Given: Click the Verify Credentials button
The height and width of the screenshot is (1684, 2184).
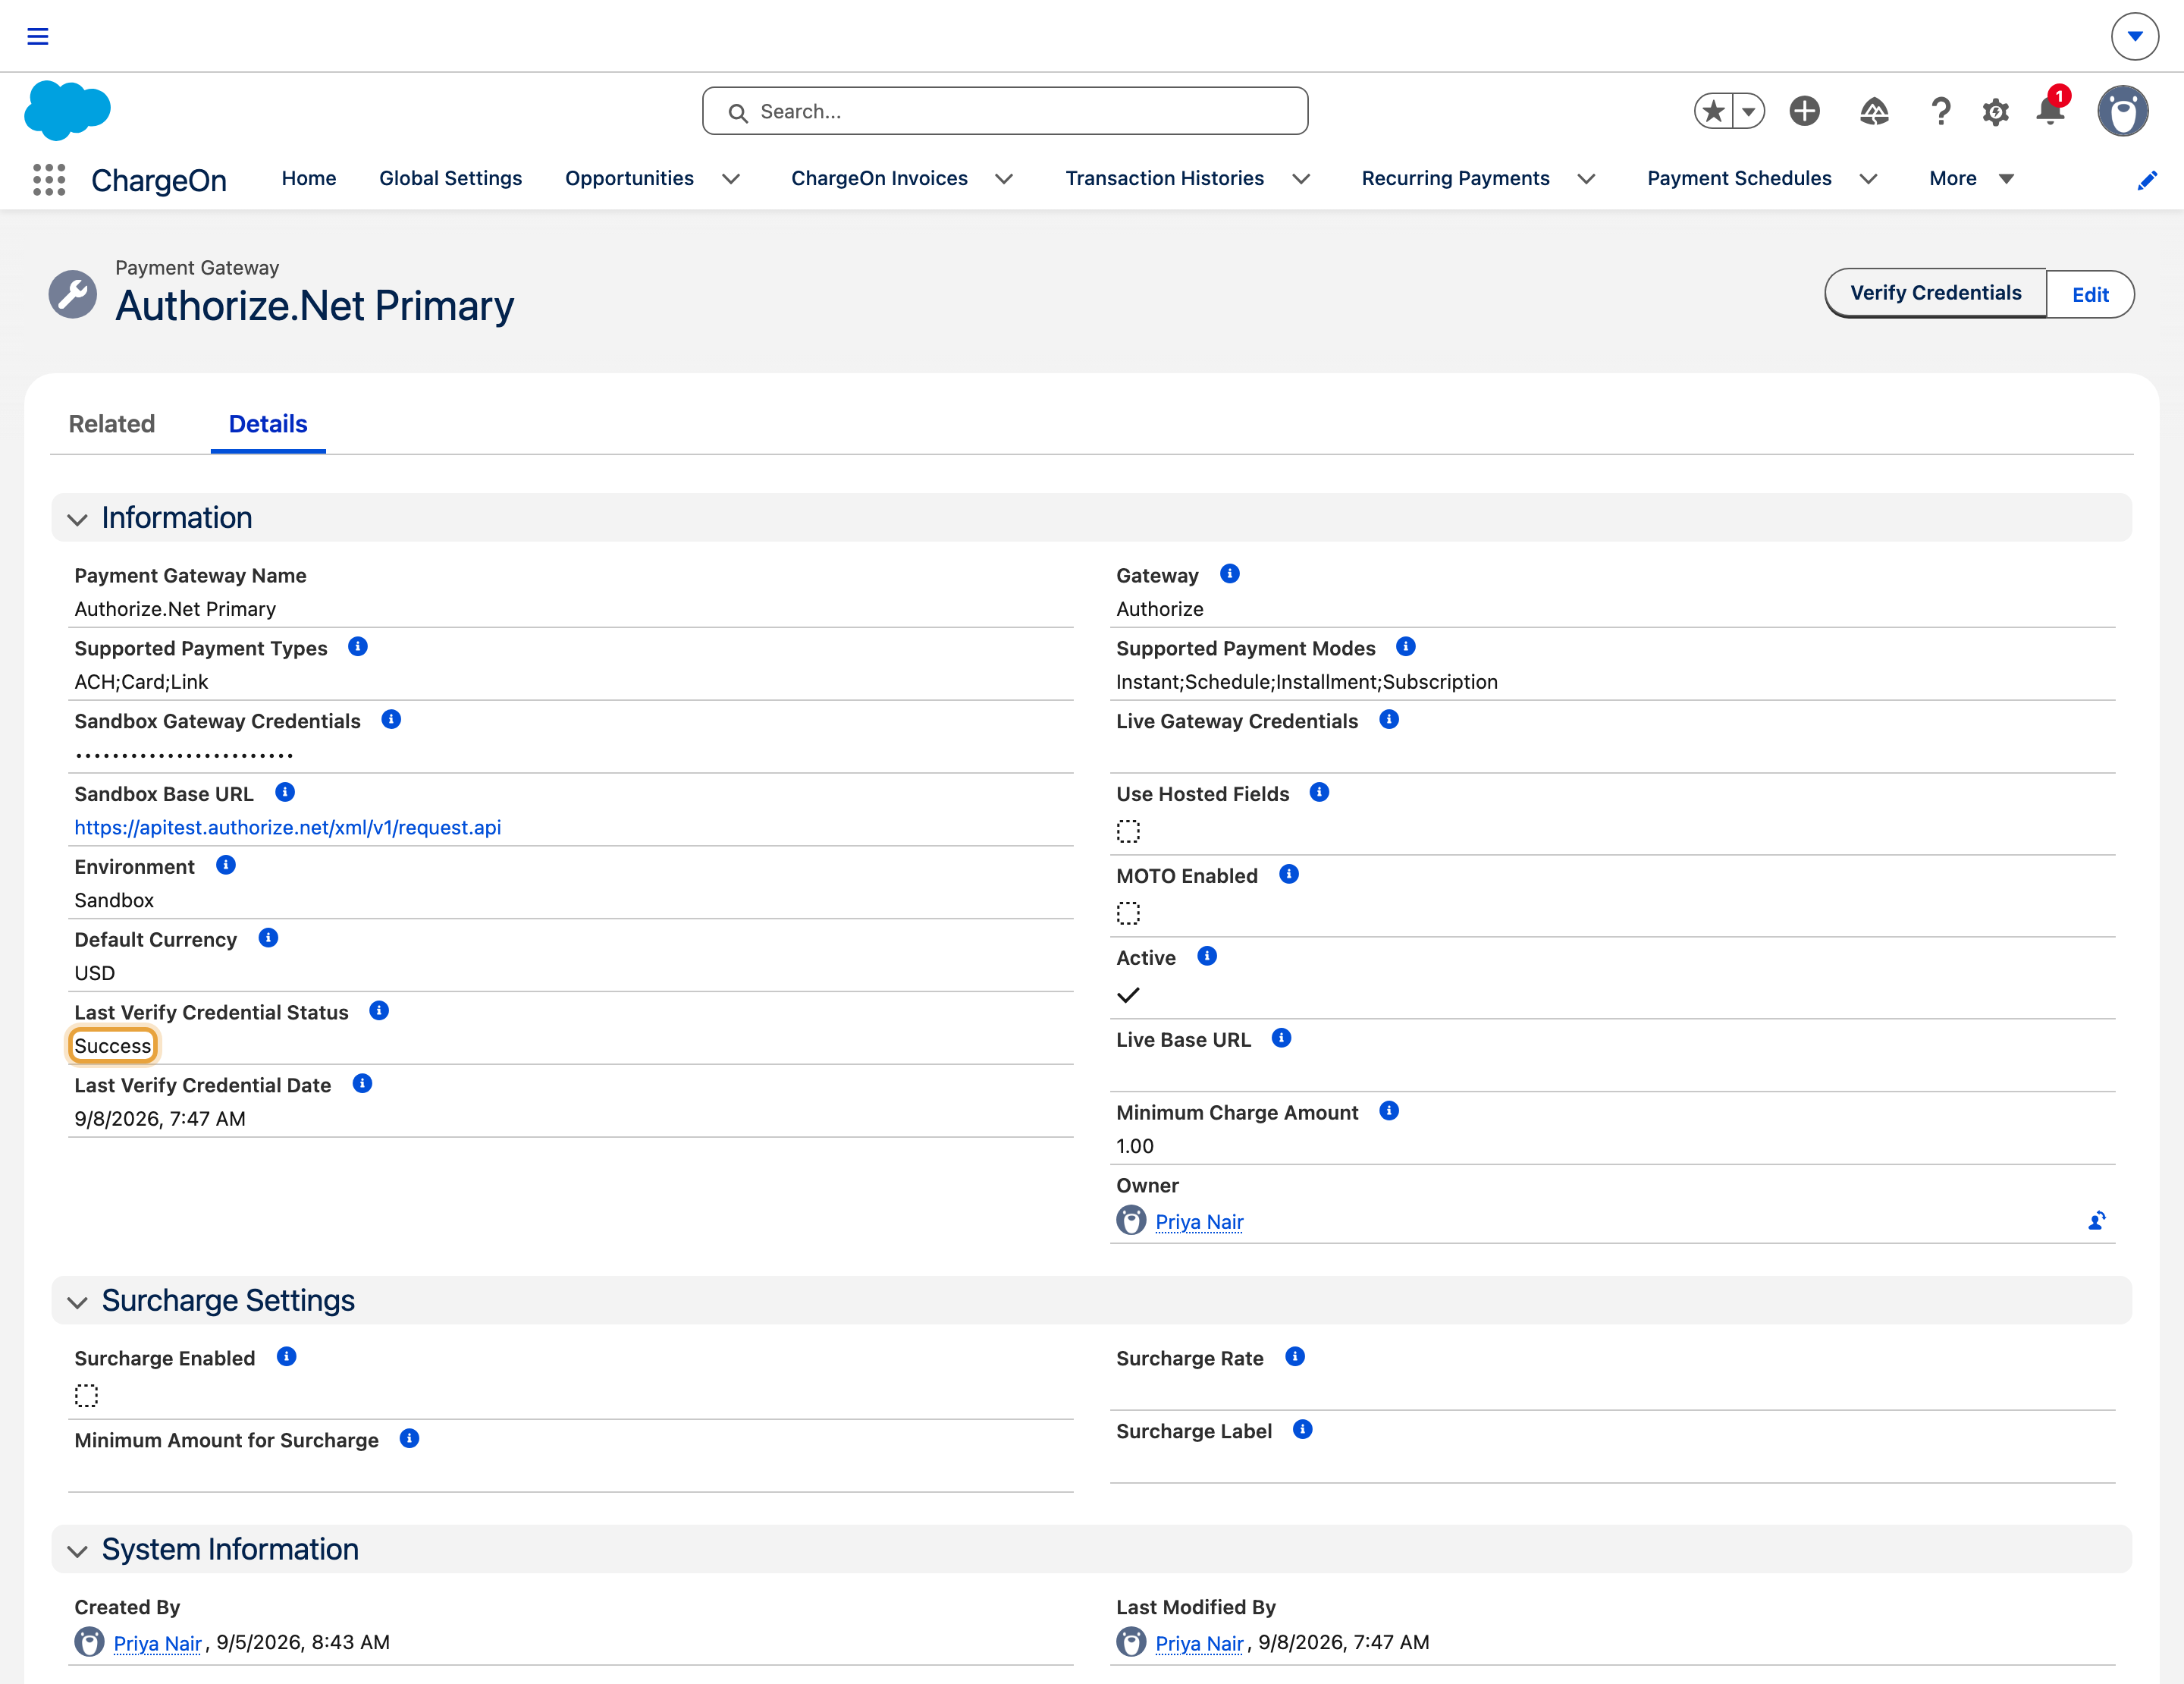Looking at the screenshot, I should [x=1935, y=293].
